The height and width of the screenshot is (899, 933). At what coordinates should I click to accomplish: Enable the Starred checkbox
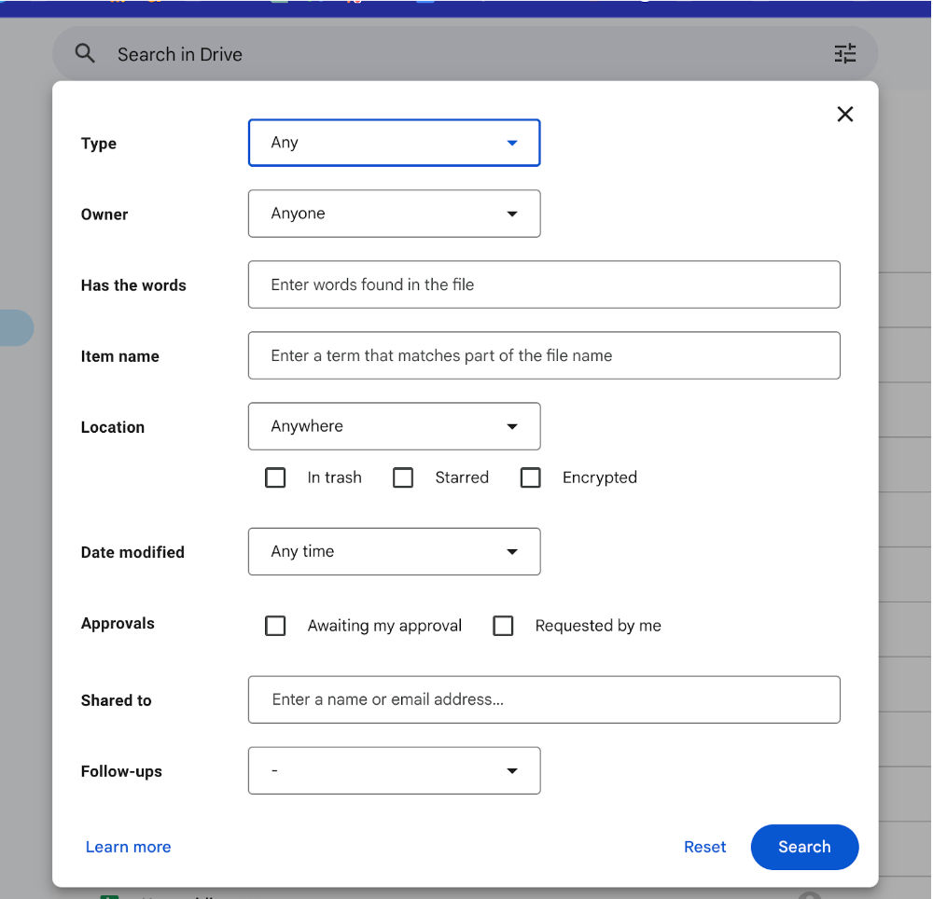[x=403, y=477]
